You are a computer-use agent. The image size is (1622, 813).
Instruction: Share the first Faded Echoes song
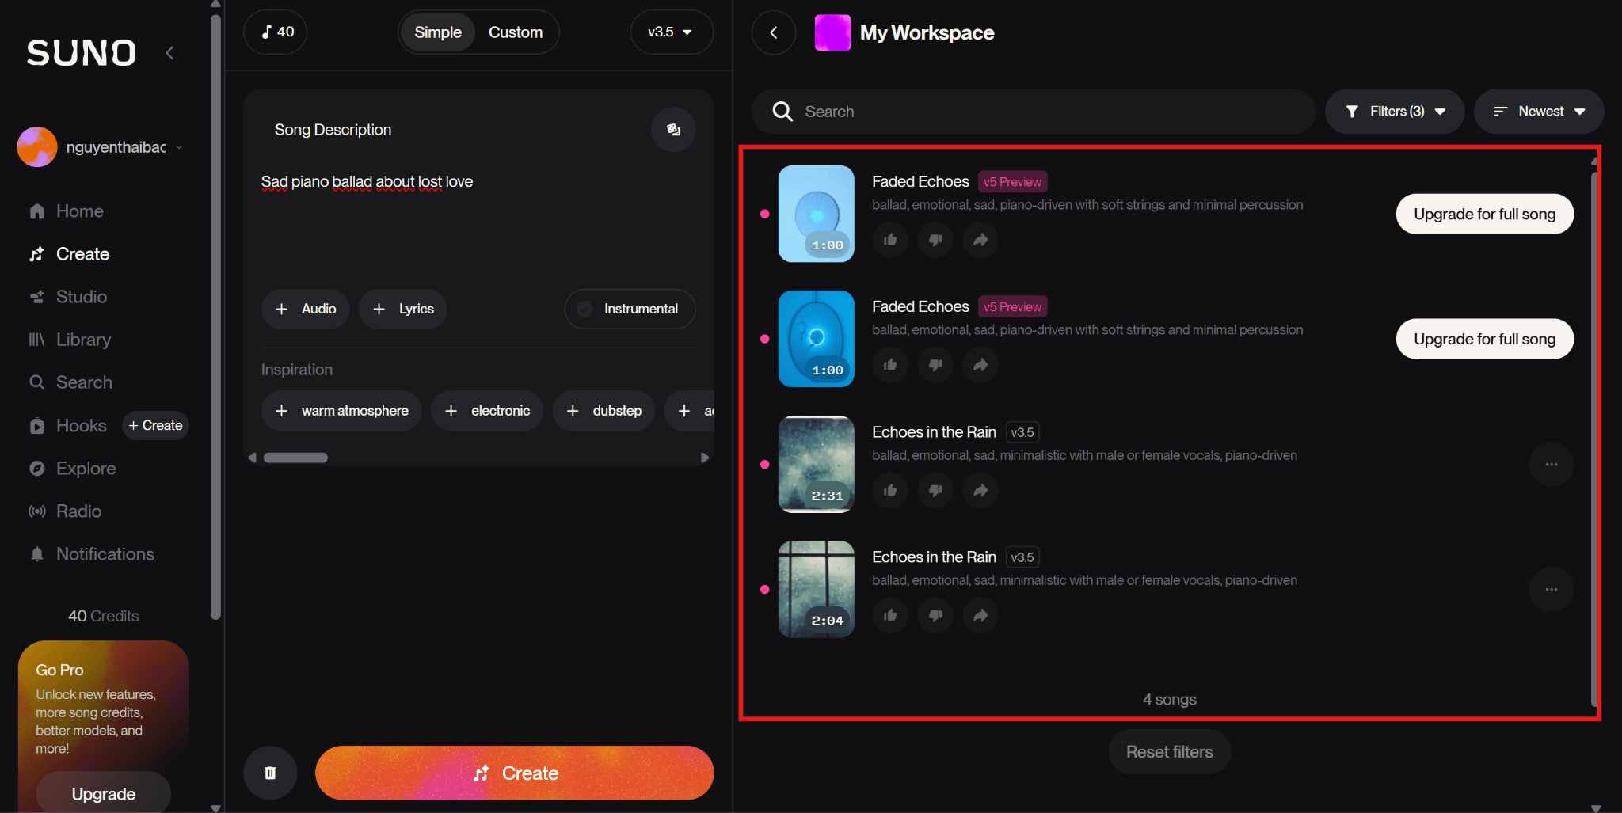(980, 240)
